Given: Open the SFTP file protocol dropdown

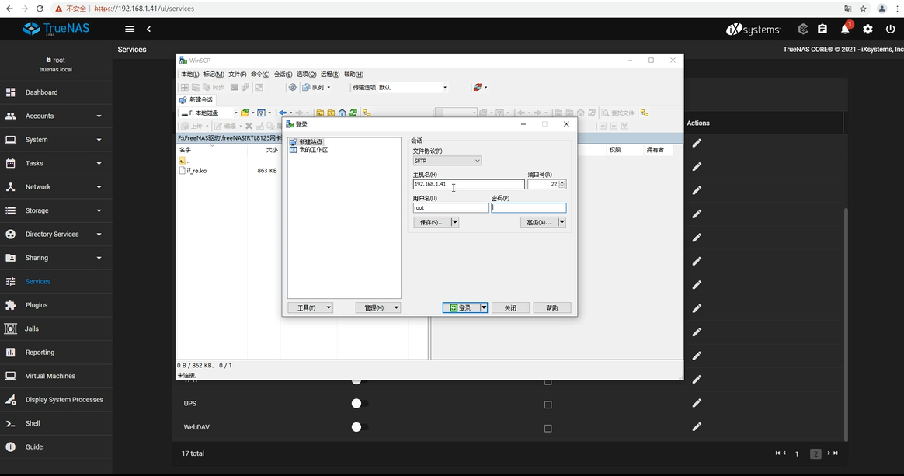Looking at the screenshot, I should (447, 161).
